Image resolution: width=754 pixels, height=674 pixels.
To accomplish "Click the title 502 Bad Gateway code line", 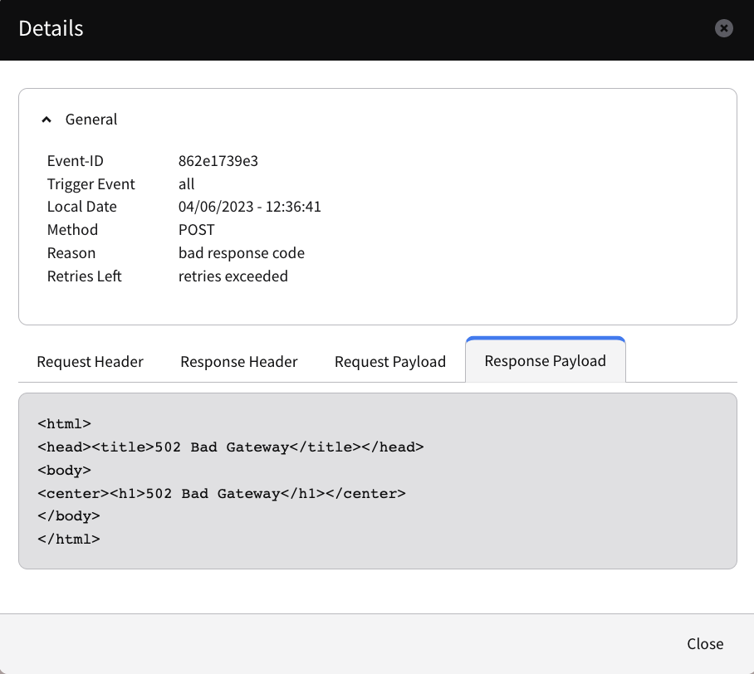I will tap(231, 447).
